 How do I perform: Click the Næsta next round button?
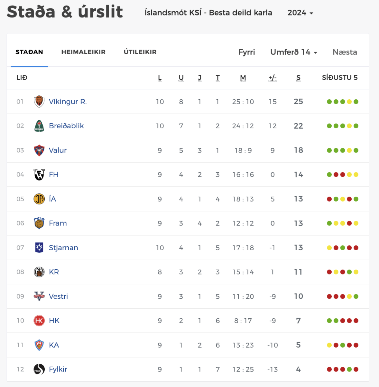pos(345,52)
